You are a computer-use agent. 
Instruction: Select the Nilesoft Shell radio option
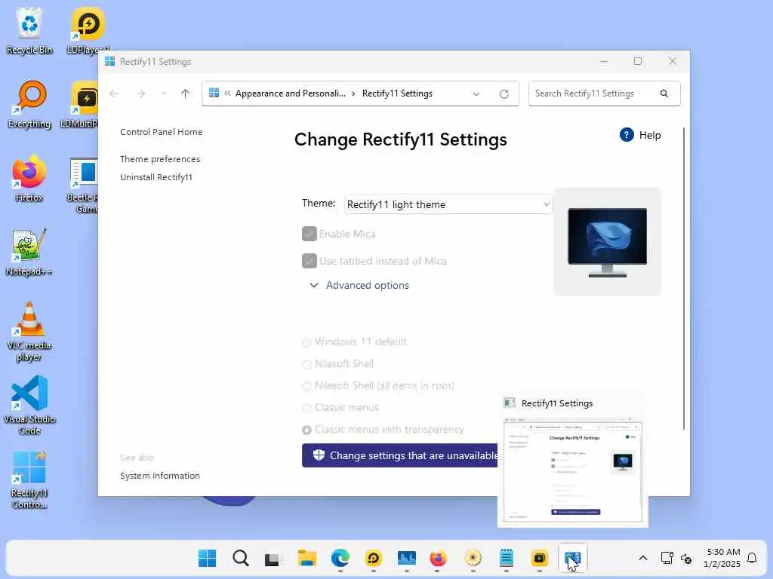pos(306,364)
